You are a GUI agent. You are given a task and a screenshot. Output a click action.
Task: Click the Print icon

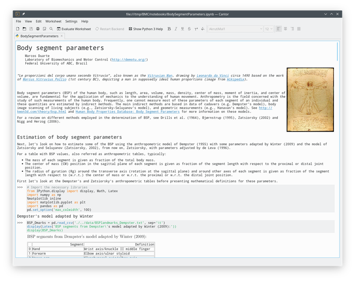38,29
